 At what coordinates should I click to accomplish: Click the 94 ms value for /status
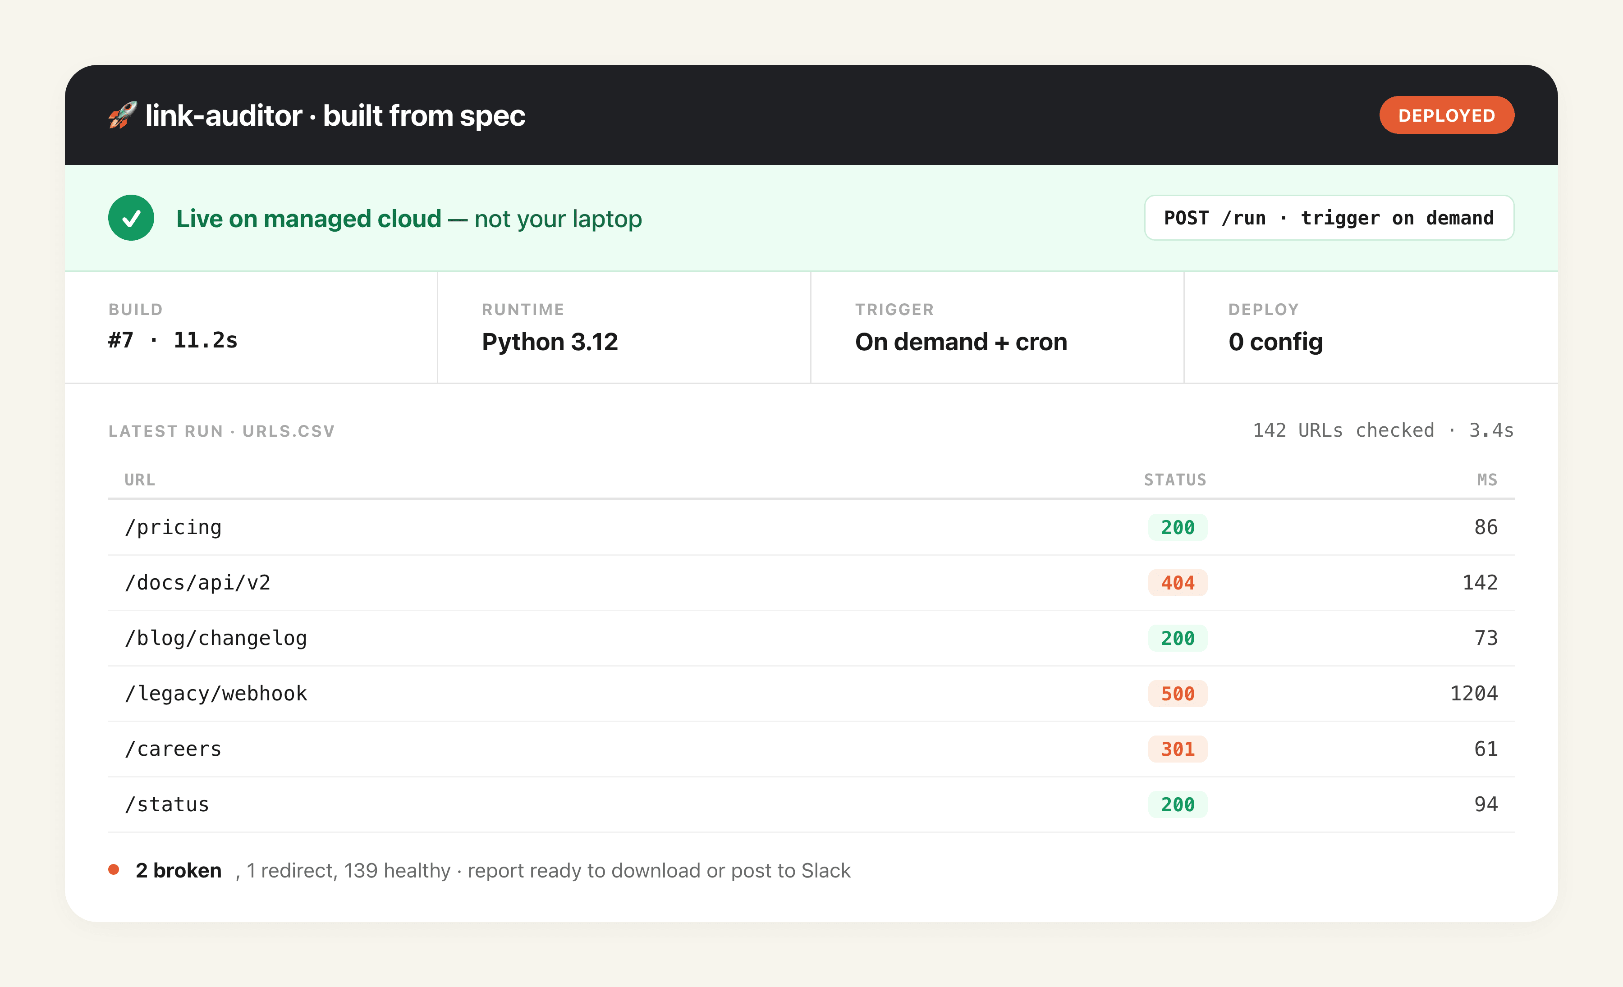1486,804
